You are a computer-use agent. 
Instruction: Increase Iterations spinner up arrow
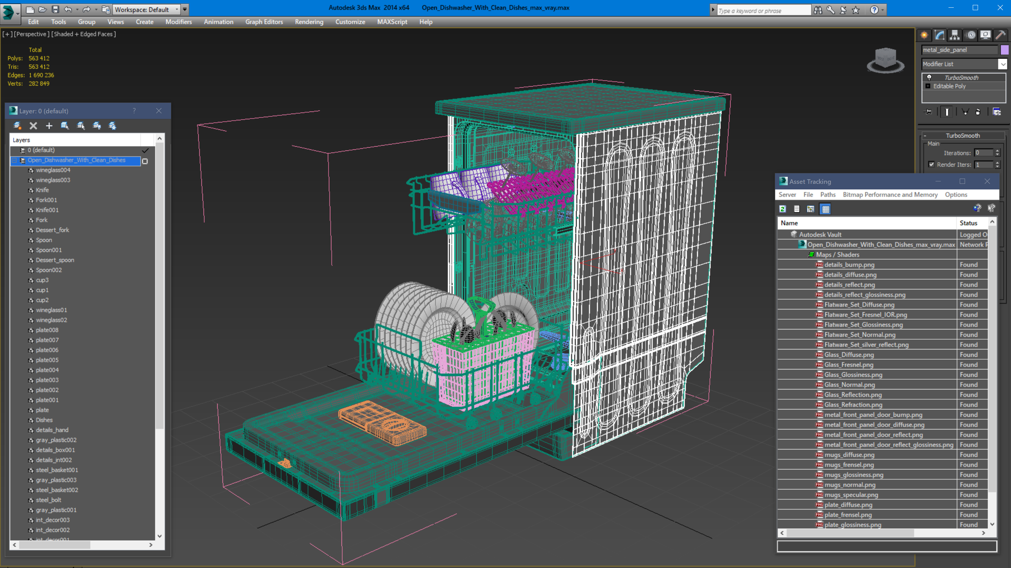point(998,151)
